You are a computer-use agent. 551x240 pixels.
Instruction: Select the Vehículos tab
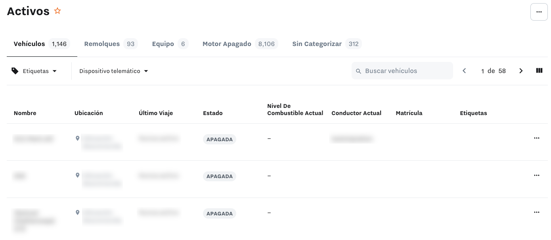coord(42,44)
